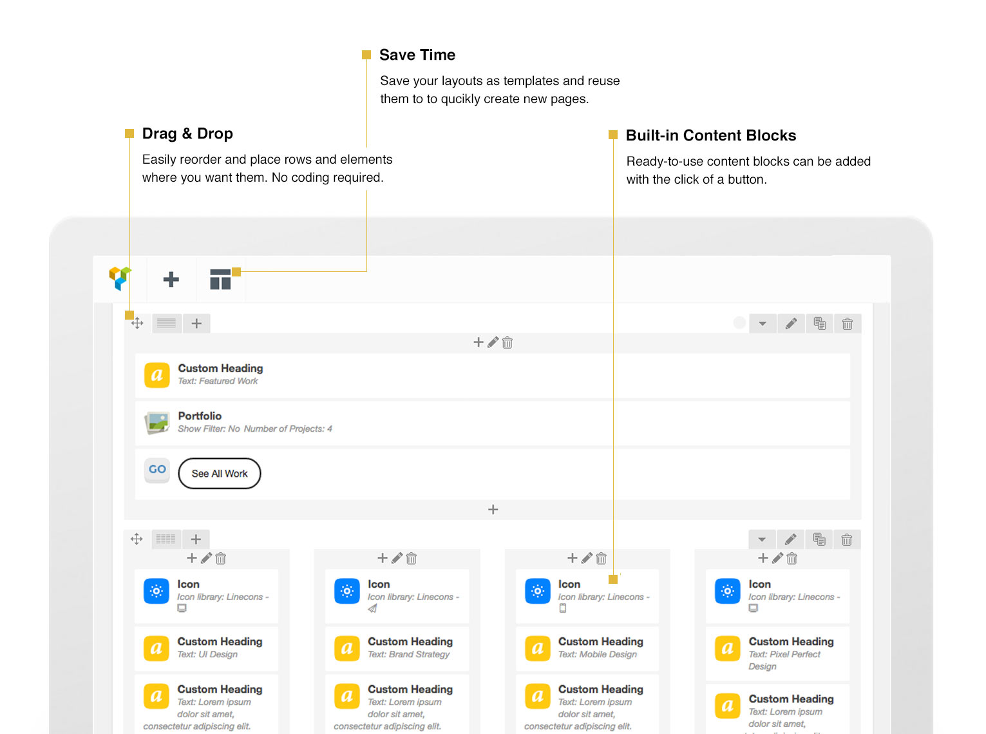Image resolution: width=986 pixels, height=734 pixels.
Task: Open the Add Element plus icon in toolbar
Action: pos(171,279)
